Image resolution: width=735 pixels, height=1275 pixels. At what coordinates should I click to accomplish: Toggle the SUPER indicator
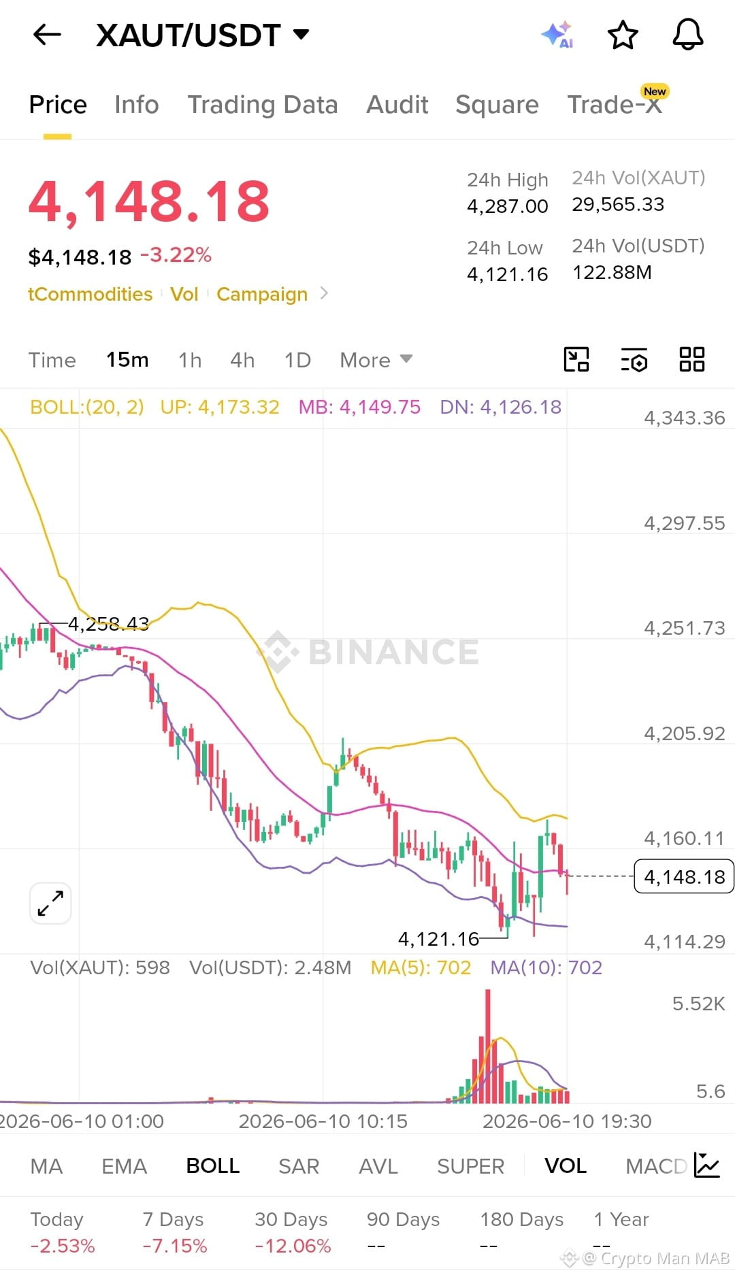click(470, 1166)
